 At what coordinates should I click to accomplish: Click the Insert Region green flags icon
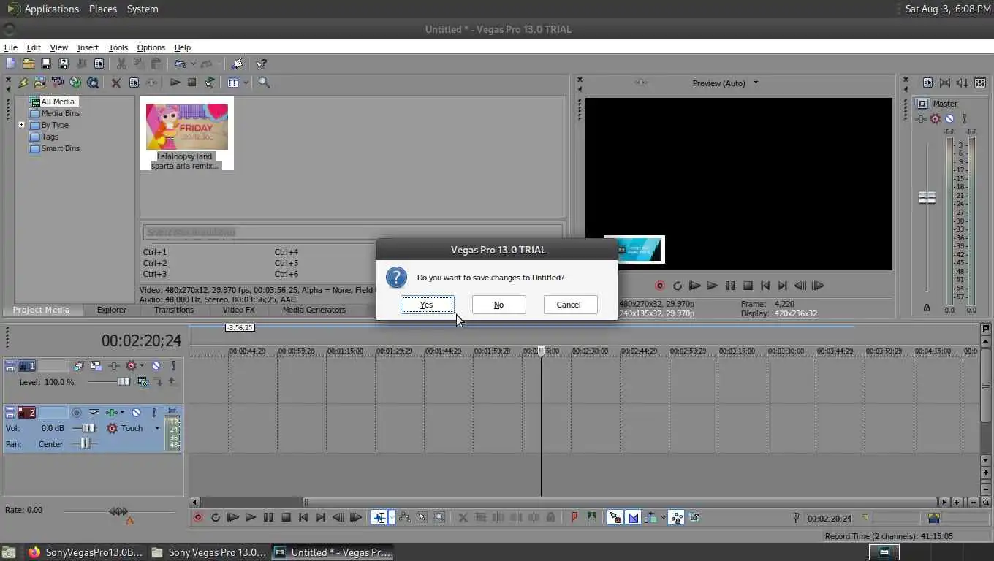[x=592, y=517]
